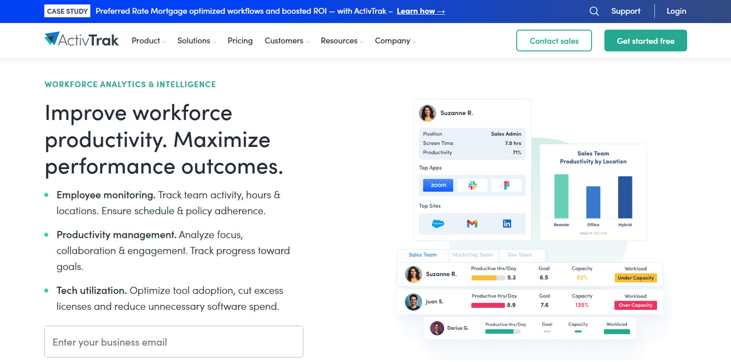This screenshot has height=362, width=731.
Task: Click the Zoom app icon
Action: coord(438,185)
